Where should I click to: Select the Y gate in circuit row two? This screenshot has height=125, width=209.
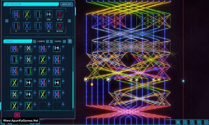tap(42, 59)
